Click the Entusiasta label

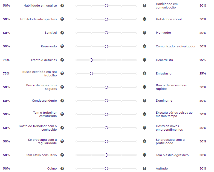click(164, 73)
